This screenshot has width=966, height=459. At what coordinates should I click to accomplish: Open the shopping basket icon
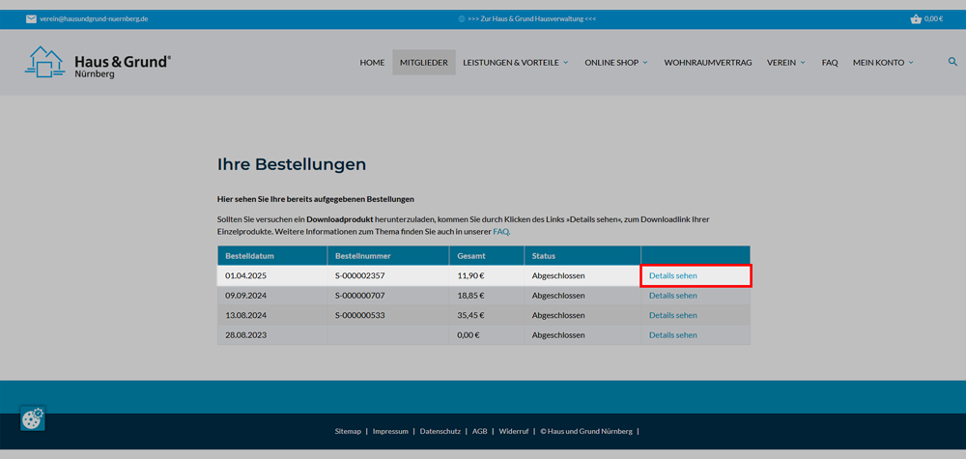[x=915, y=18]
